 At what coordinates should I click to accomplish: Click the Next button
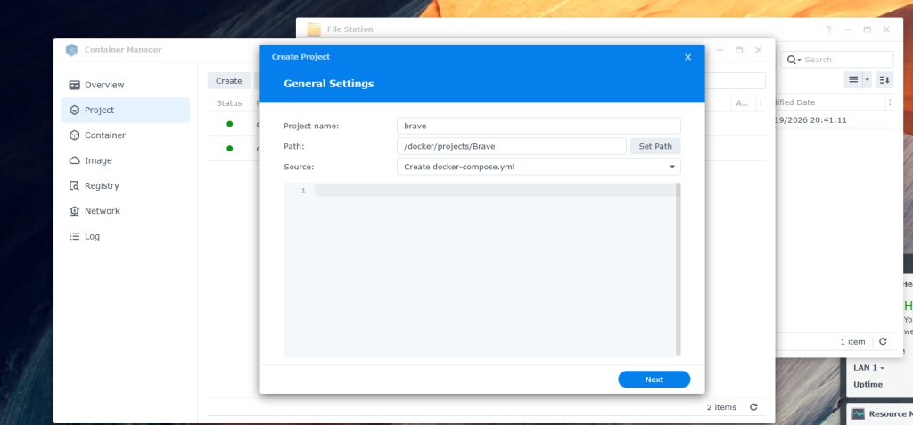pos(654,380)
